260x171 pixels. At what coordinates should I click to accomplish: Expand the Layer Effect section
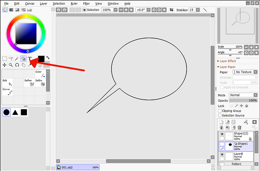click(x=219, y=61)
